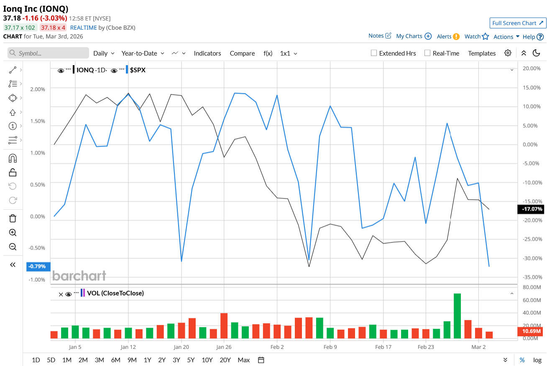Click the double chevron down beside percent button
This screenshot has height=366, width=547.
click(505, 360)
